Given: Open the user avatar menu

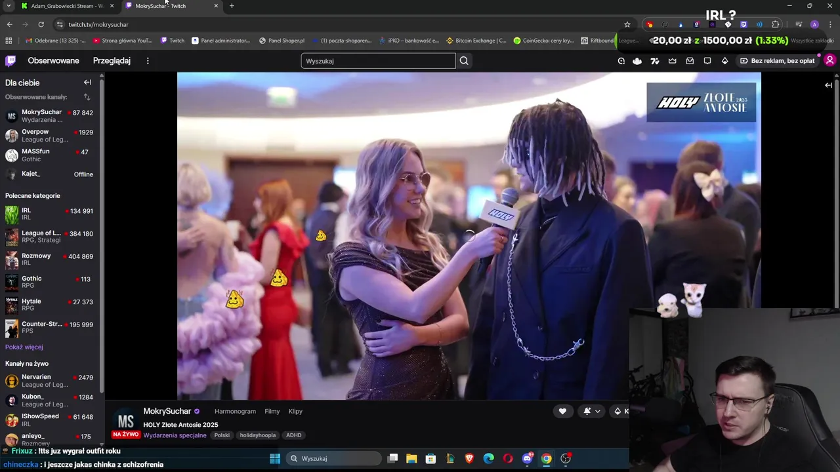Looking at the screenshot, I should [829, 61].
